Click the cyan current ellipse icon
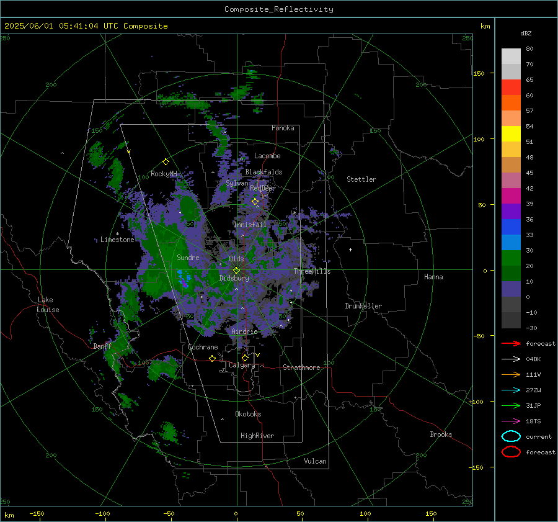This screenshot has width=558, height=522. pos(511,436)
